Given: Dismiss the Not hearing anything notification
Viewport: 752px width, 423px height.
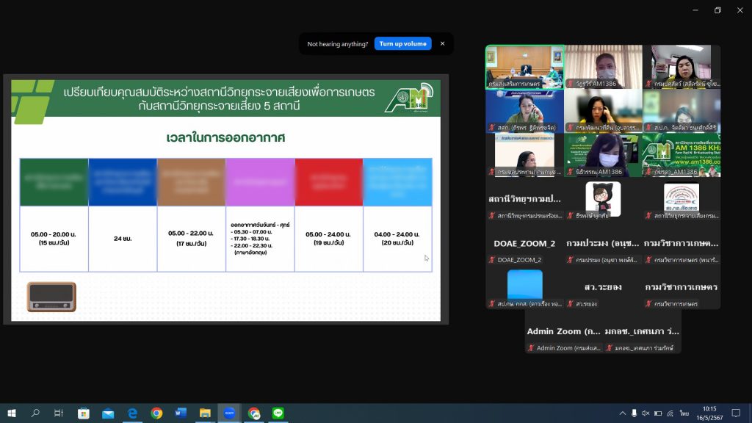Looking at the screenshot, I should (442, 43).
